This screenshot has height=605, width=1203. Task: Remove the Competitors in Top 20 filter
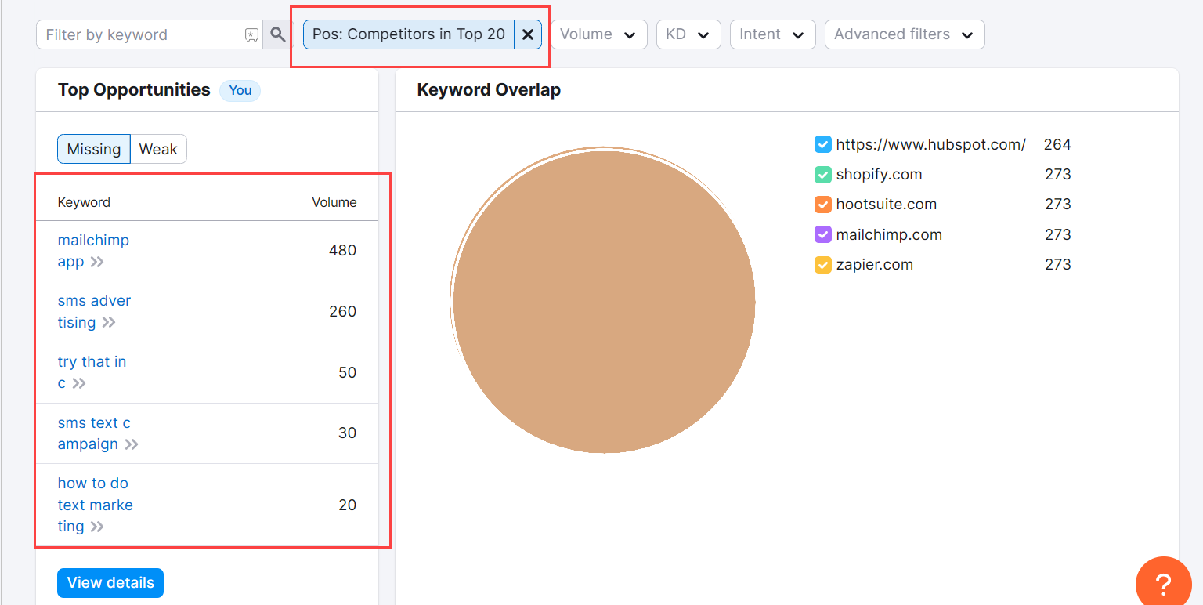point(528,34)
